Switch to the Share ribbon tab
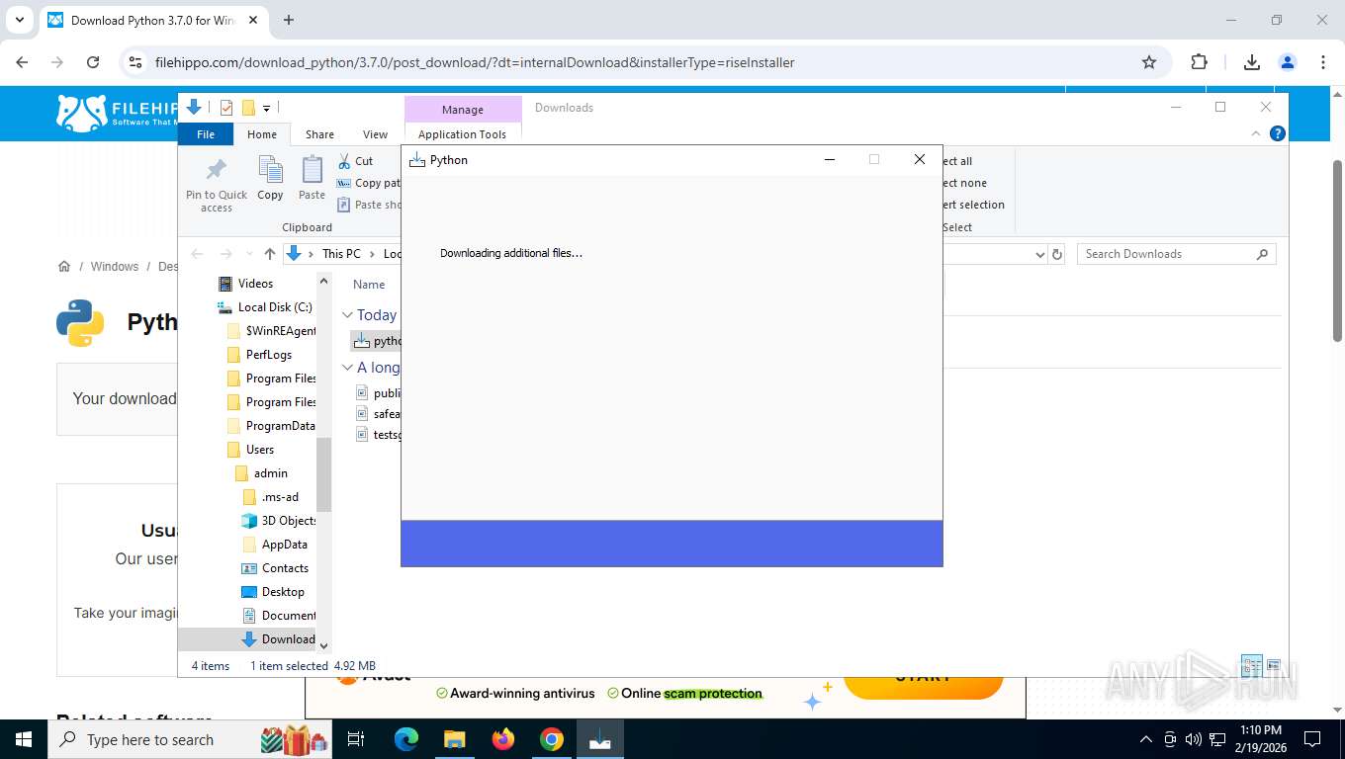Image resolution: width=1345 pixels, height=759 pixels. [x=319, y=134]
